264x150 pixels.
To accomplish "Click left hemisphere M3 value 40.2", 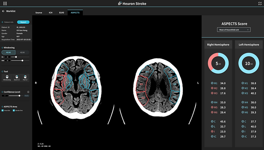I will (253, 93).
